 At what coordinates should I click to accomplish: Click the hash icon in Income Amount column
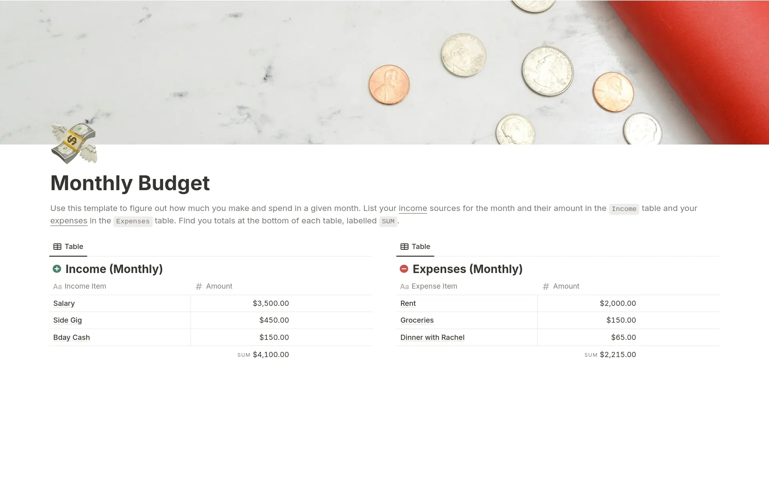coord(199,286)
